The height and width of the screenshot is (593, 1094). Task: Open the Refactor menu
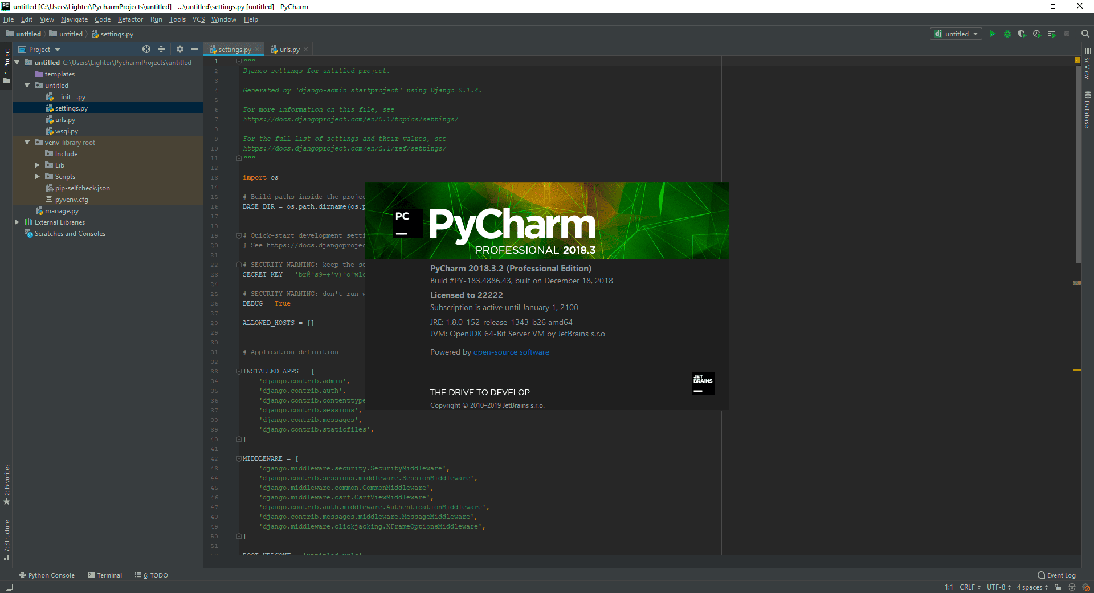click(x=130, y=19)
